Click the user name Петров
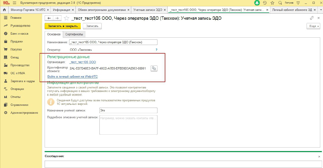This screenshot has height=168, width=323. (x=289, y=3)
